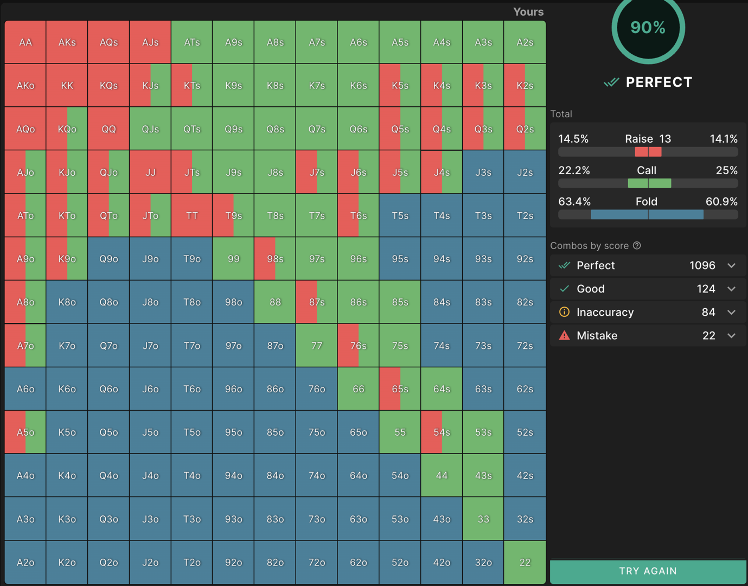Select the A2o hand cell
Screen dimensions: 748x586
pos(25,563)
